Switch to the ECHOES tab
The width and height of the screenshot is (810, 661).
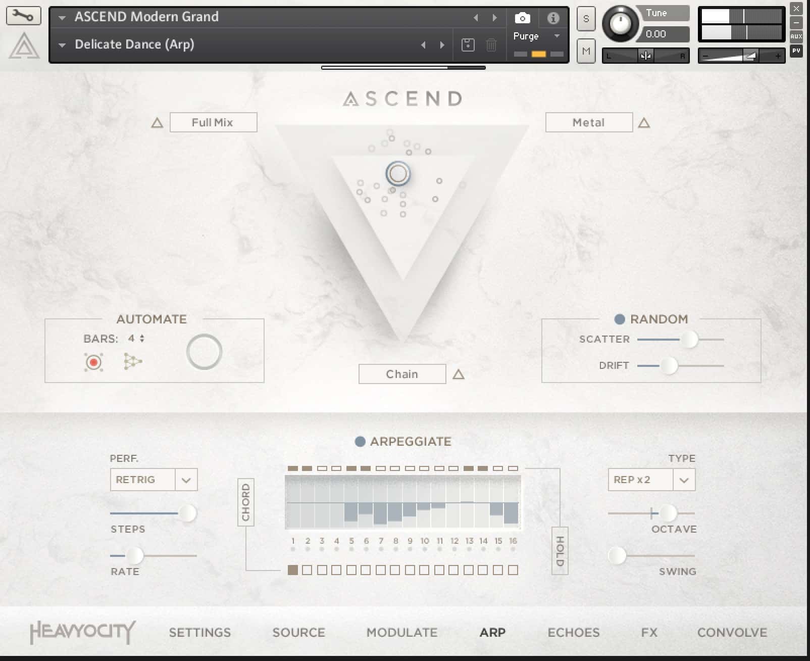(x=574, y=633)
